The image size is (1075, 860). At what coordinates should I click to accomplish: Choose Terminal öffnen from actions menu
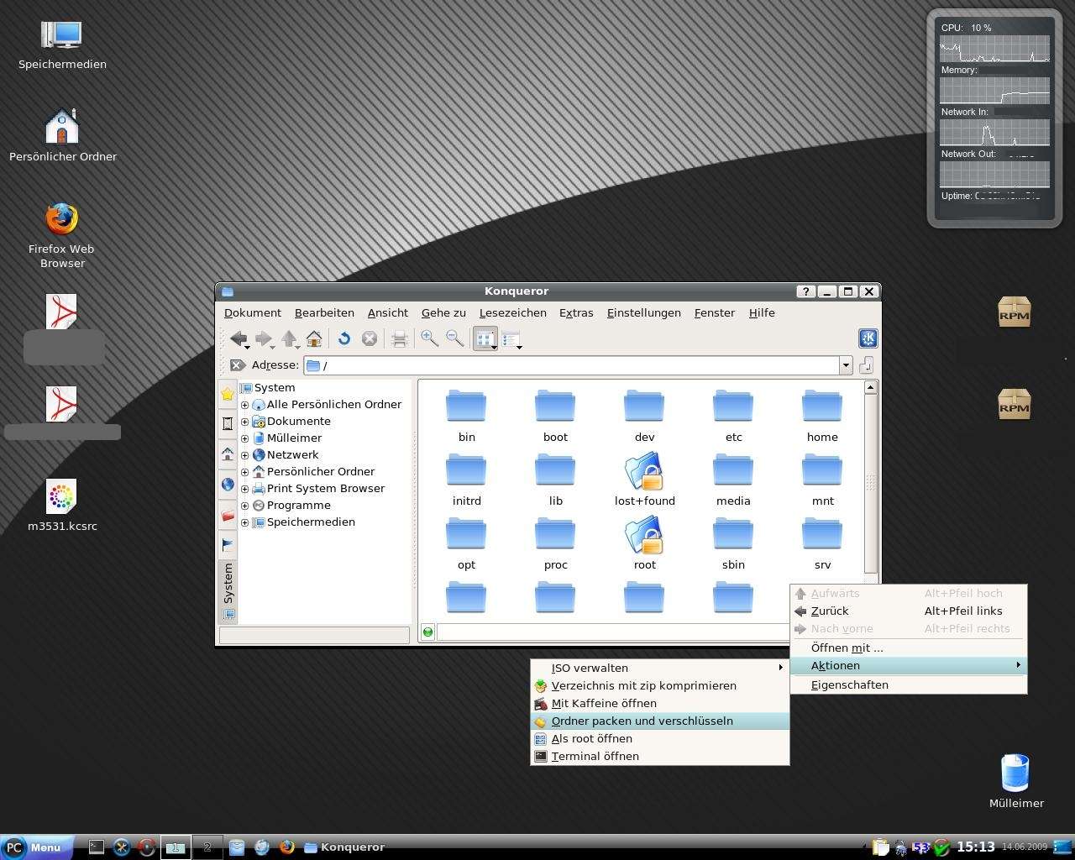(x=660, y=757)
